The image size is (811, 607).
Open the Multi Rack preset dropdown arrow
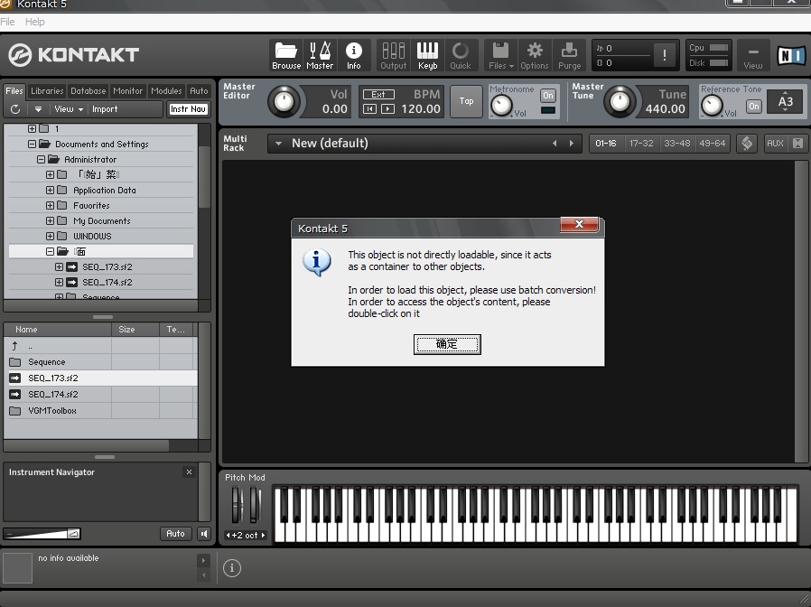click(278, 144)
